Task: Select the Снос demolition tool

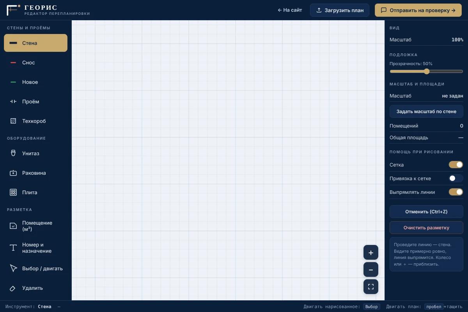Action: tap(35, 62)
